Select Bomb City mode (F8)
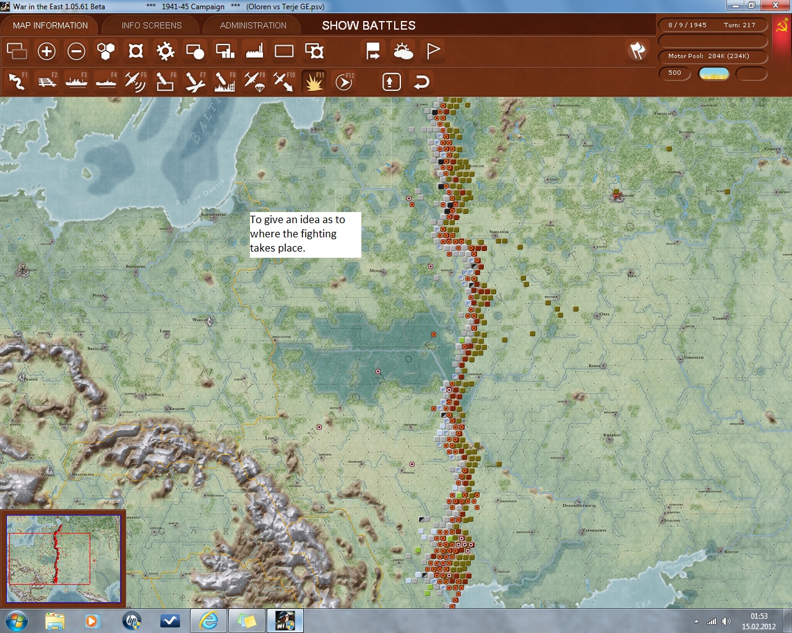 point(225,82)
